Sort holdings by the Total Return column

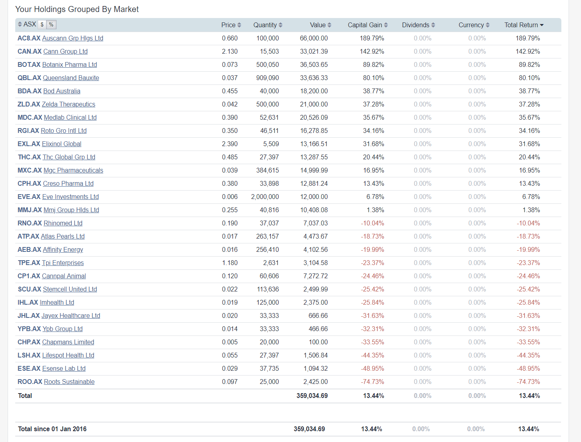tap(524, 25)
